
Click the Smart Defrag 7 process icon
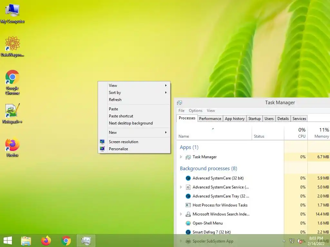coord(188,232)
